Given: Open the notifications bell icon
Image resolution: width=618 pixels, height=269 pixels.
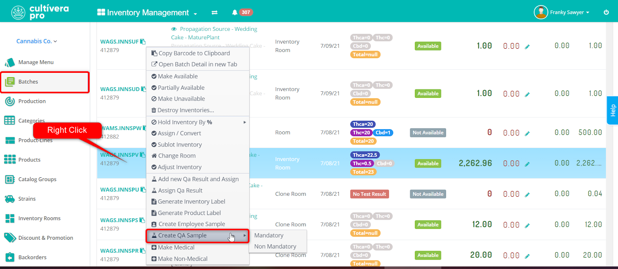Looking at the screenshot, I should pyautogui.click(x=234, y=12).
